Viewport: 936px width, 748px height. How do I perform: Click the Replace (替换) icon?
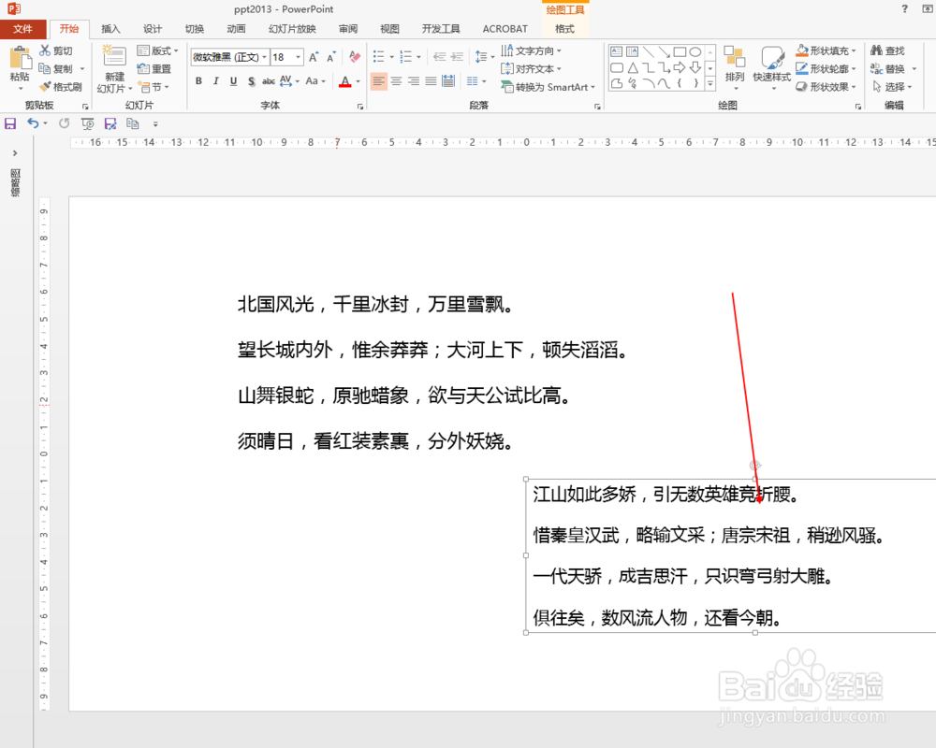885,67
